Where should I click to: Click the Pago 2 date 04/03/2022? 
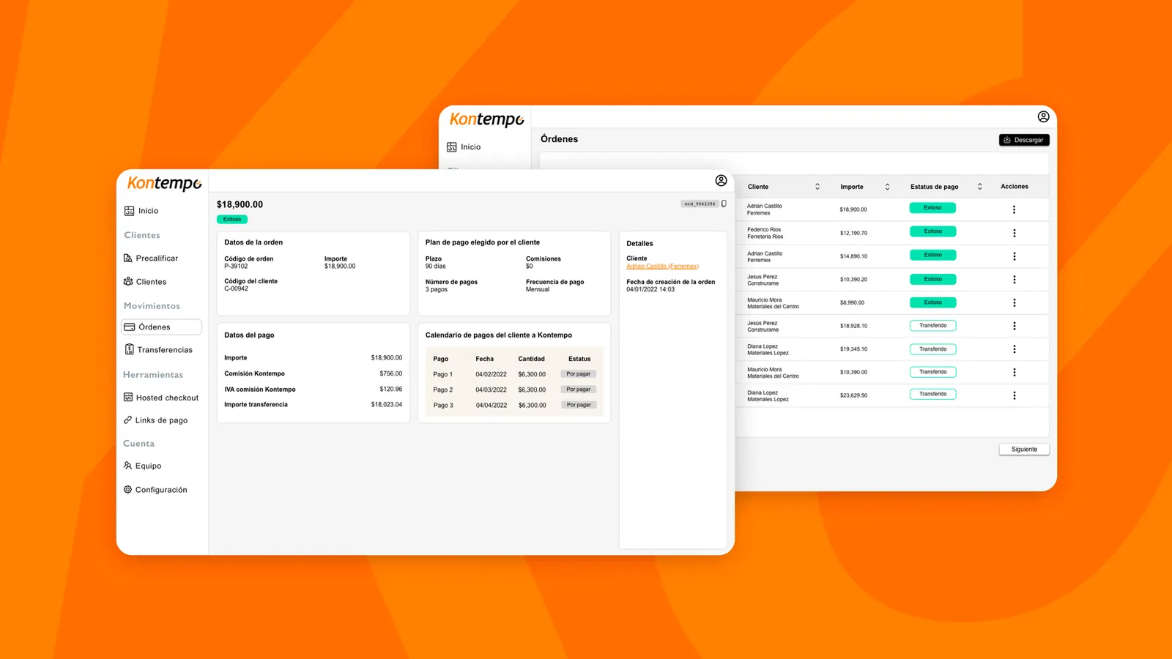(x=491, y=390)
